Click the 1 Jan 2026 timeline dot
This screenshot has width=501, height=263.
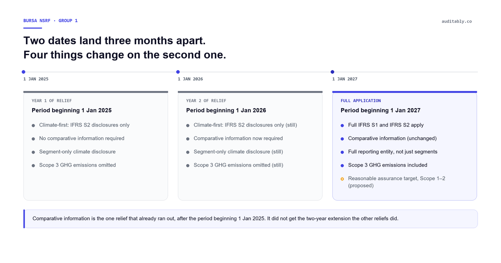click(x=178, y=72)
